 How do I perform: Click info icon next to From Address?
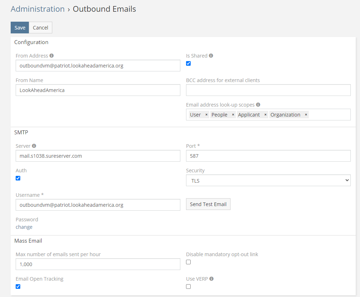pos(52,56)
